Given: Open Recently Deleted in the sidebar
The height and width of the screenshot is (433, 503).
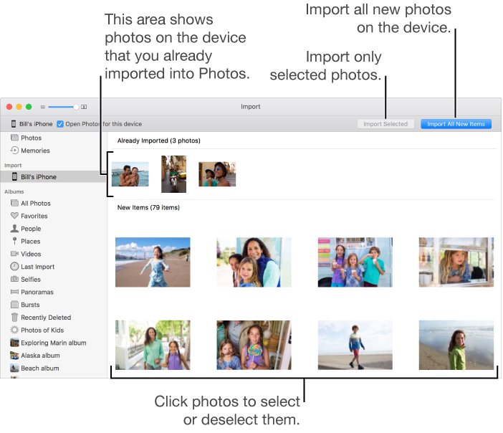Looking at the screenshot, I should point(46,317).
